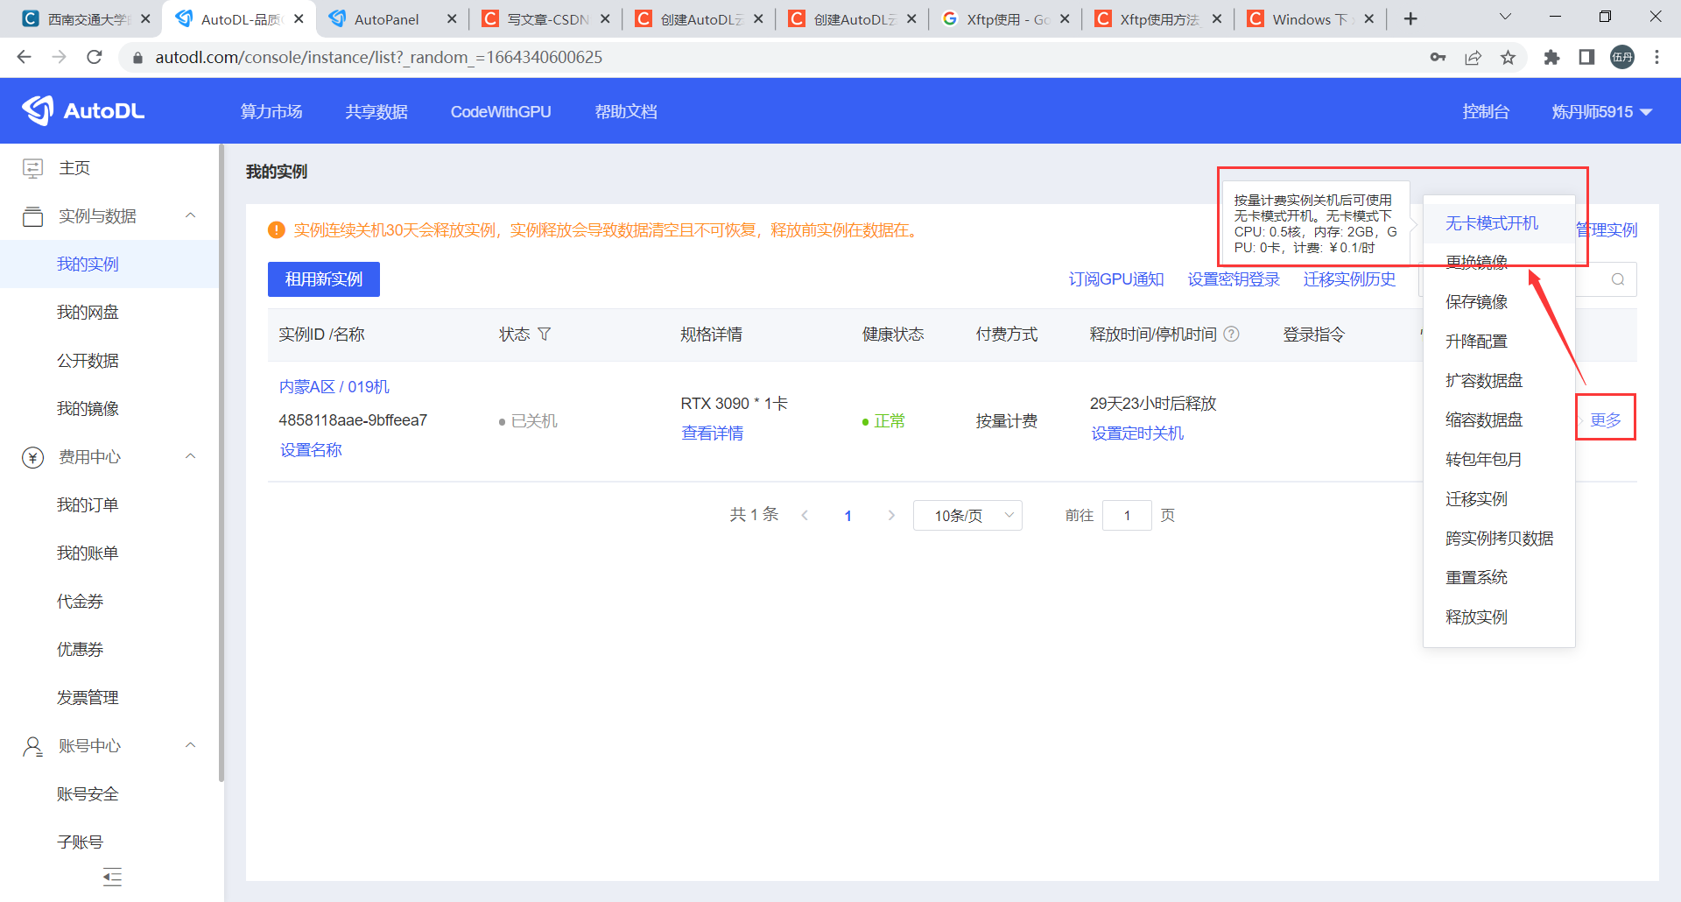The width and height of the screenshot is (1681, 902).
Task: Click the AutoDL logo
Action: click(83, 111)
